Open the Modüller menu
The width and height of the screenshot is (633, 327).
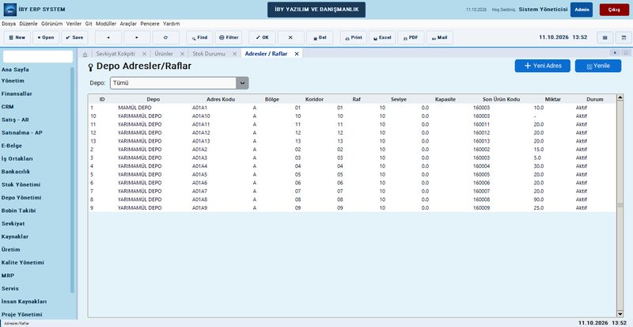coord(106,24)
